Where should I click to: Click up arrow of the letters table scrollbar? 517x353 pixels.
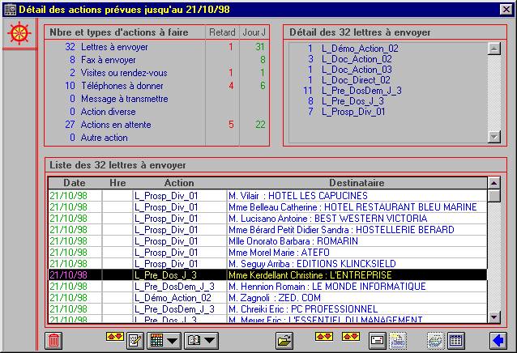pyautogui.click(x=494, y=183)
